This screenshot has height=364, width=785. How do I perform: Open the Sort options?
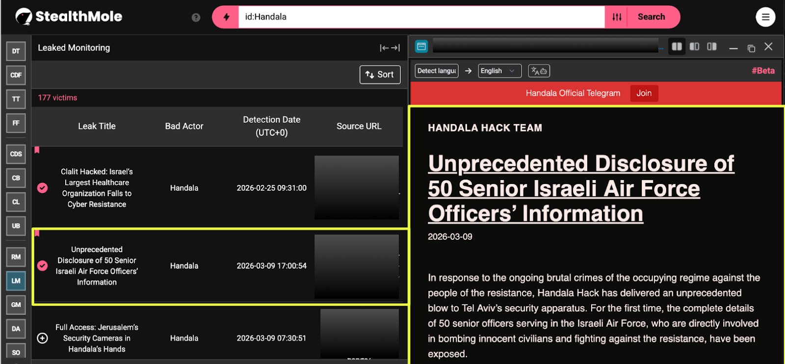pos(380,75)
